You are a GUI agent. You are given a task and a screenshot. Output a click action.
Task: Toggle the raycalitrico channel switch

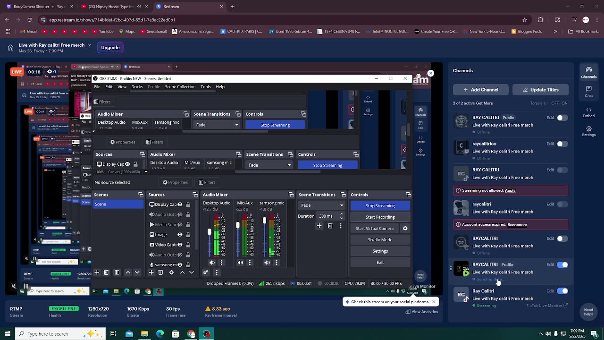pyautogui.click(x=562, y=144)
